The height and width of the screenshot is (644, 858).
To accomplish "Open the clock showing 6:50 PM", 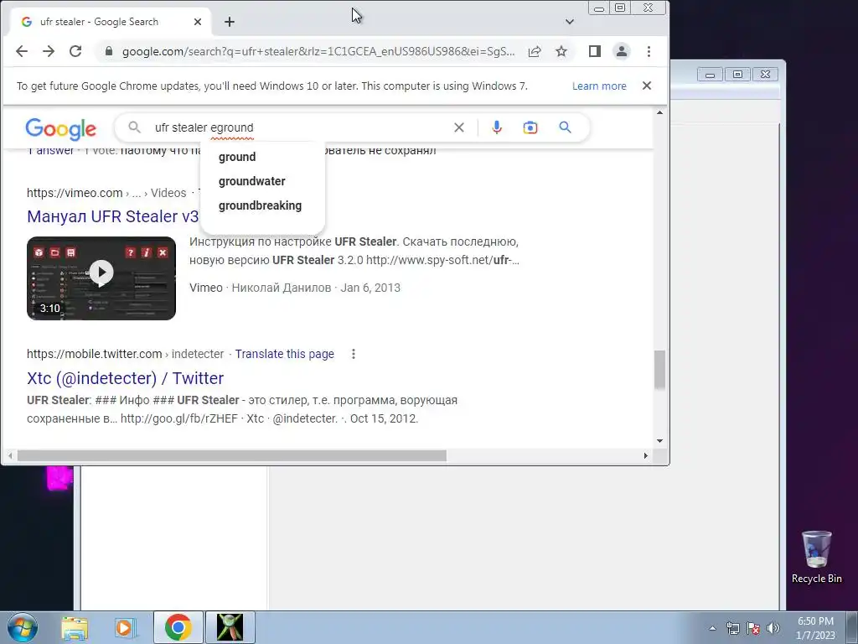I will 815,628.
